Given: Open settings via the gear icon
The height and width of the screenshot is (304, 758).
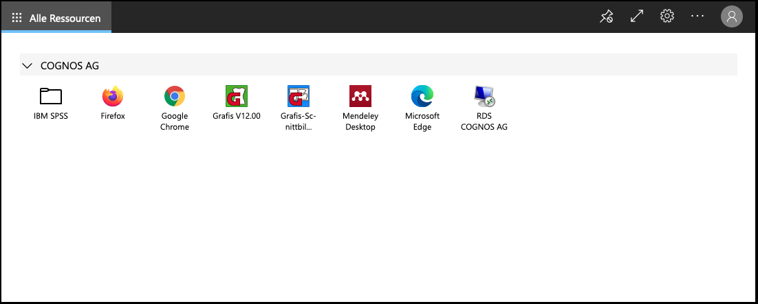Looking at the screenshot, I should point(667,16).
